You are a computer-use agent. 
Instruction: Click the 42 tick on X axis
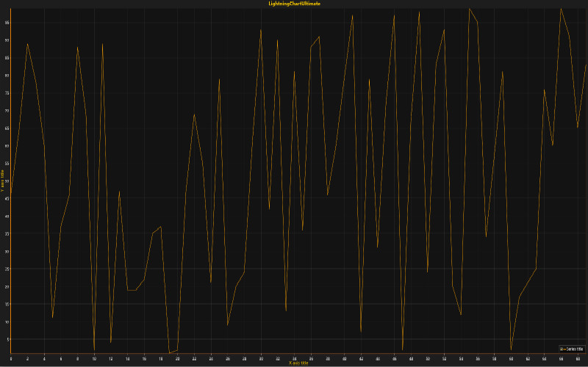click(361, 358)
